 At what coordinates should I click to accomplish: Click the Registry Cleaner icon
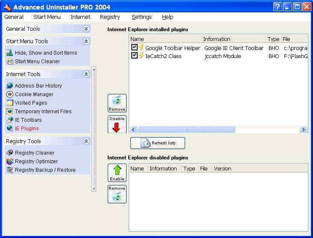tap(10, 153)
